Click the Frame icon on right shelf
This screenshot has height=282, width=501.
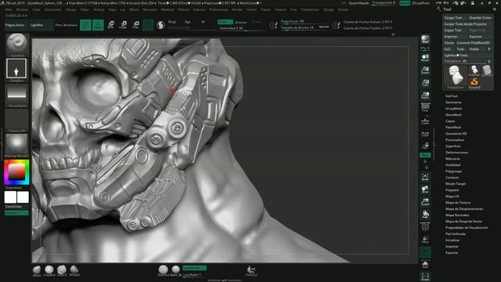tap(425, 177)
